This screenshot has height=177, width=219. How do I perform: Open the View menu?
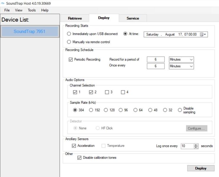point(19,10)
